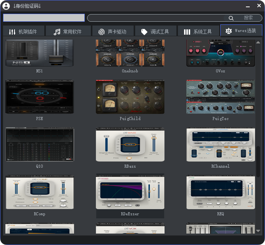Click the magnifier search icon
Screen dimensions: 265x245
point(231,18)
